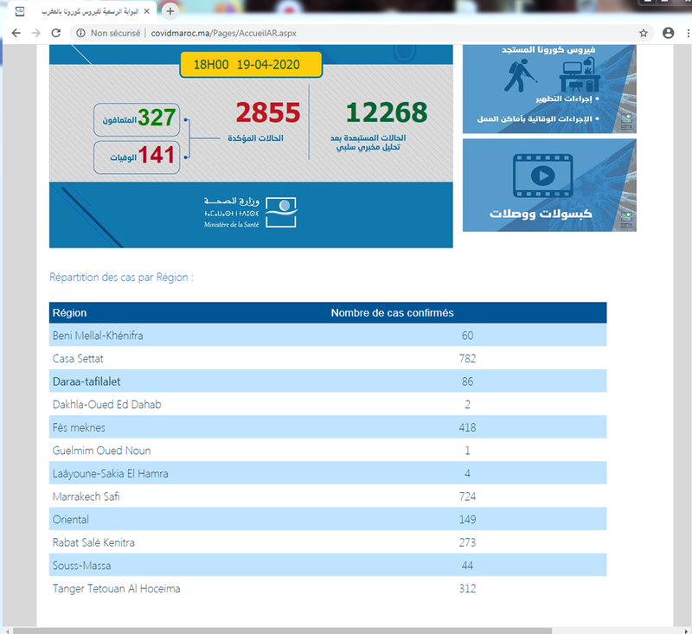Reload the page with the refresh icon

56,33
